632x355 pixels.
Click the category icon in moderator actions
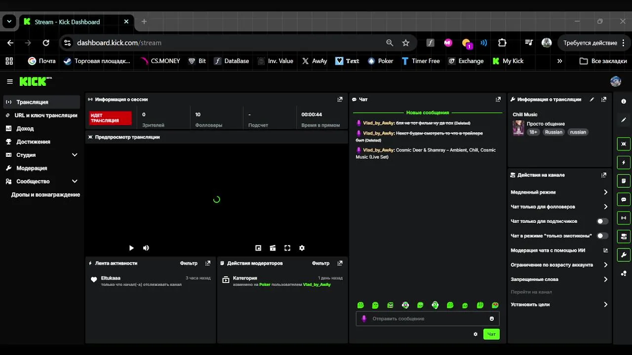coord(226,280)
